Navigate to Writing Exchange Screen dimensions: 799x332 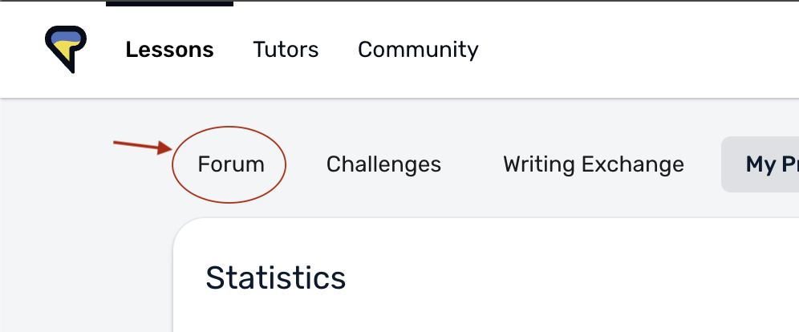coord(594,164)
